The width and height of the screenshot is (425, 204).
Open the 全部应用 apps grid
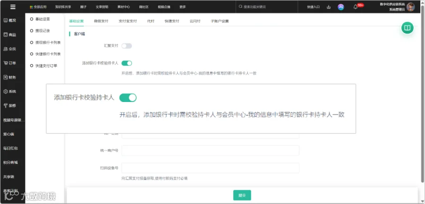38,7
